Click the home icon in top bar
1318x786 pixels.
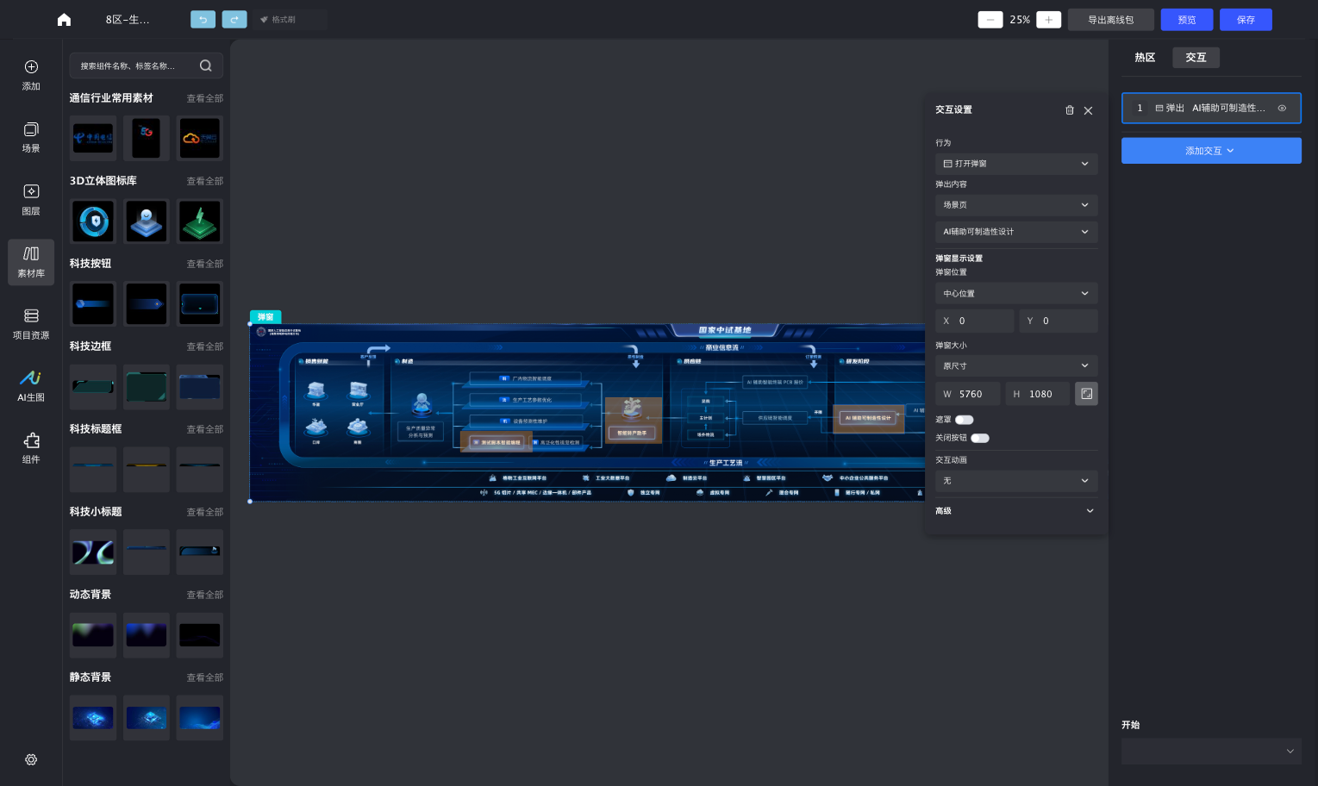[x=64, y=20]
